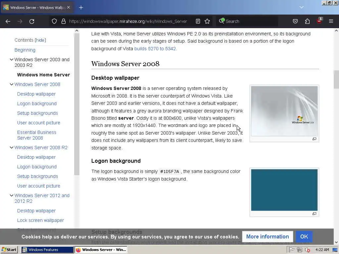Collapse Windows Server 2008 contents section
The height and width of the screenshot is (254, 339).
click(x=12, y=84)
